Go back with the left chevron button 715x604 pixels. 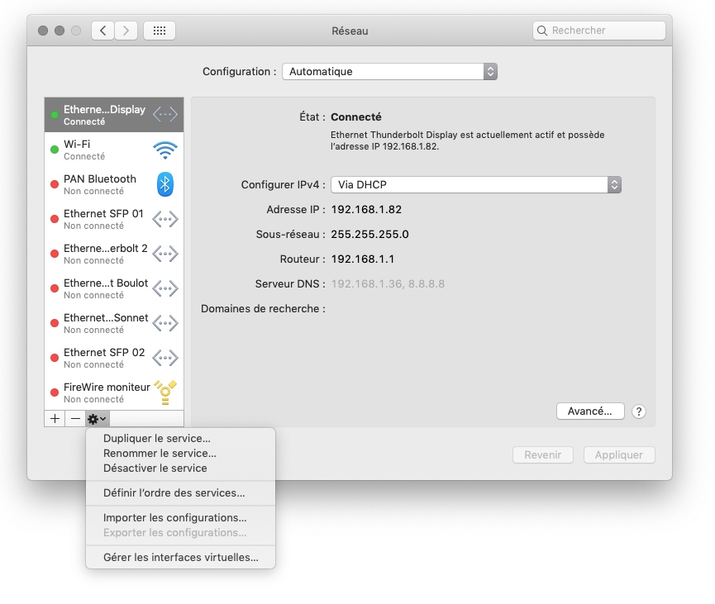point(102,31)
